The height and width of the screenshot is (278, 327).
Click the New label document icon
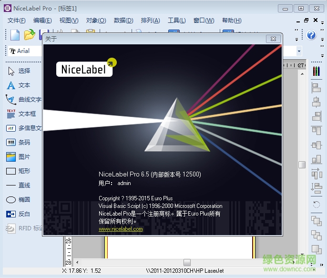(x=15, y=35)
